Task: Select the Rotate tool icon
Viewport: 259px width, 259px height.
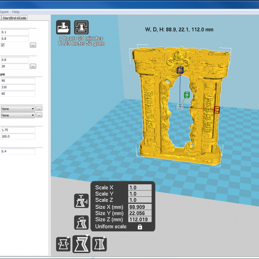Action: tap(63, 244)
